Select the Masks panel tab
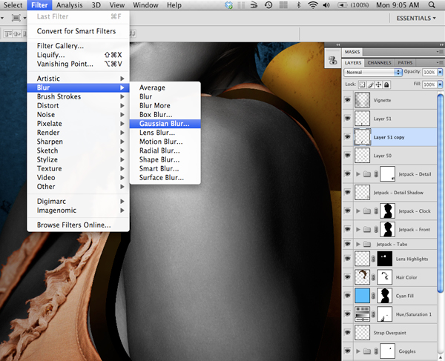 click(352, 52)
